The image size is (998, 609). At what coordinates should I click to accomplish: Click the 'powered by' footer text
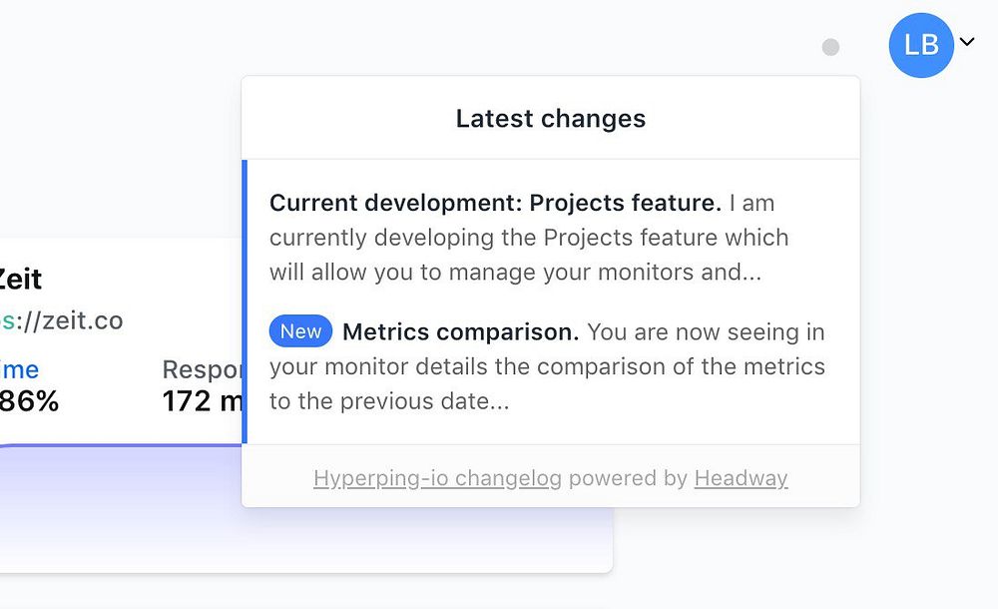pos(628,478)
